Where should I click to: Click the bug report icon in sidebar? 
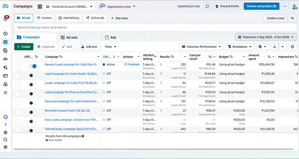click(5, 147)
